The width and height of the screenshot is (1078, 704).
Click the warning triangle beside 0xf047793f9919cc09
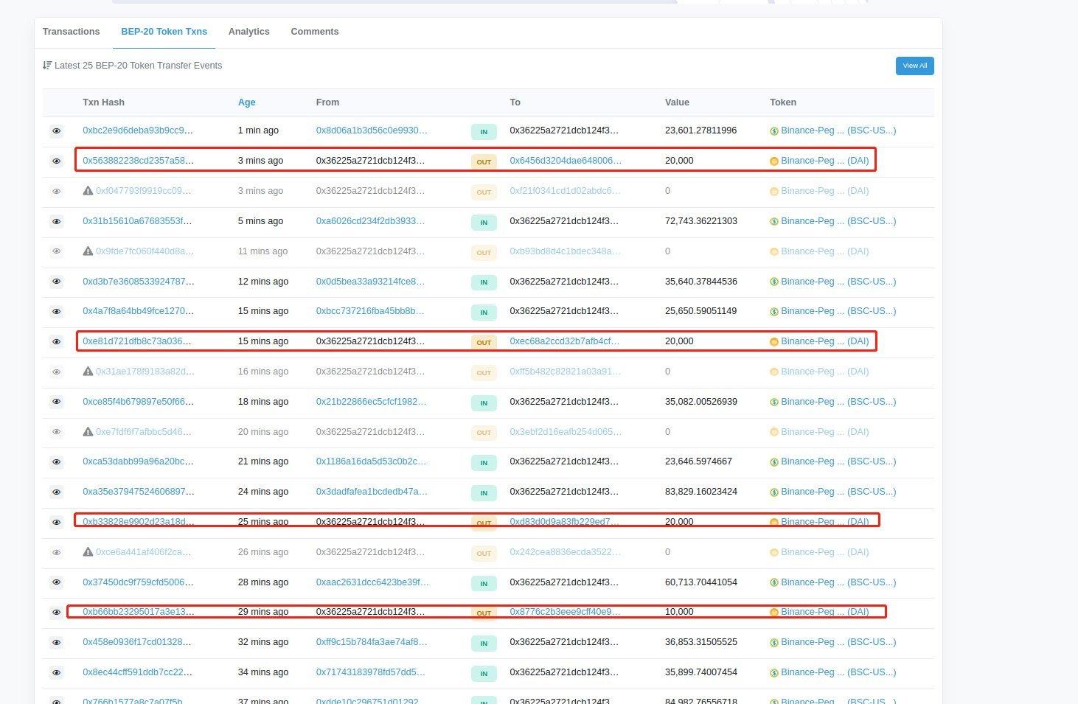[88, 191]
